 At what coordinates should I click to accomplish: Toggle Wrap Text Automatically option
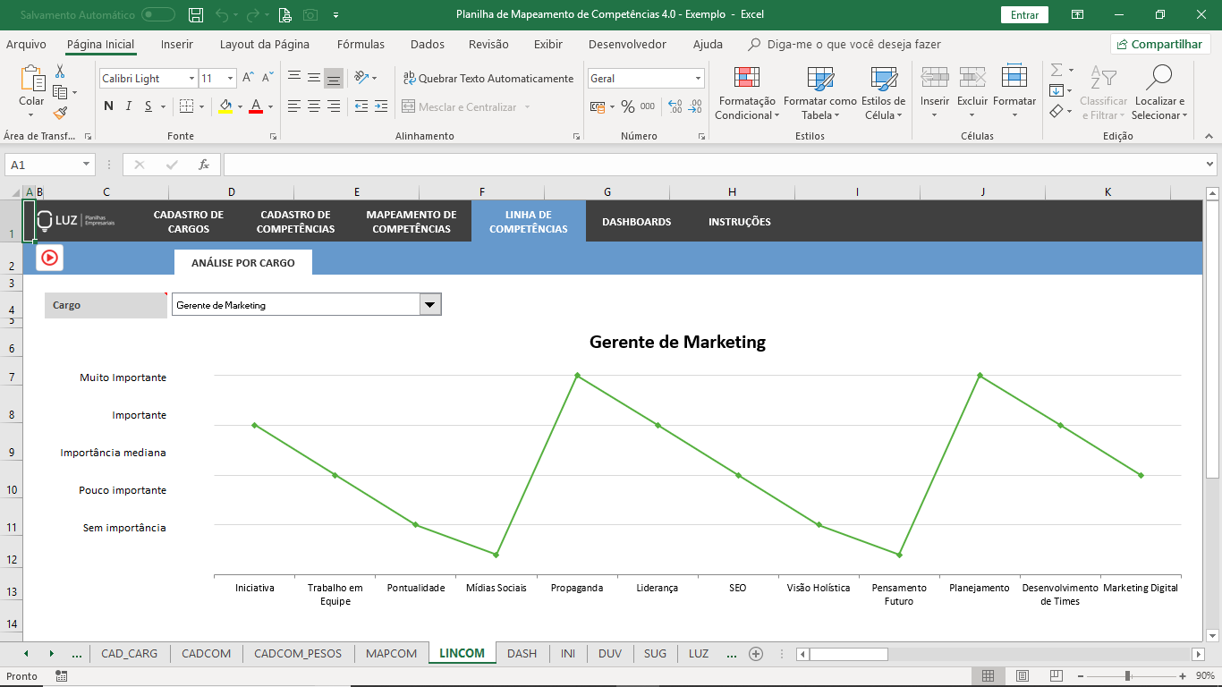click(x=488, y=79)
